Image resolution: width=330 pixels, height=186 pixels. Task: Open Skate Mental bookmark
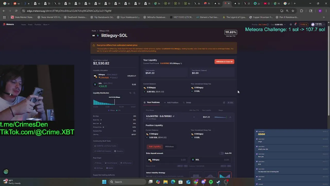(x=22, y=17)
